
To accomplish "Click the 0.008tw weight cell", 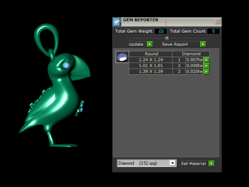I will [195, 65].
